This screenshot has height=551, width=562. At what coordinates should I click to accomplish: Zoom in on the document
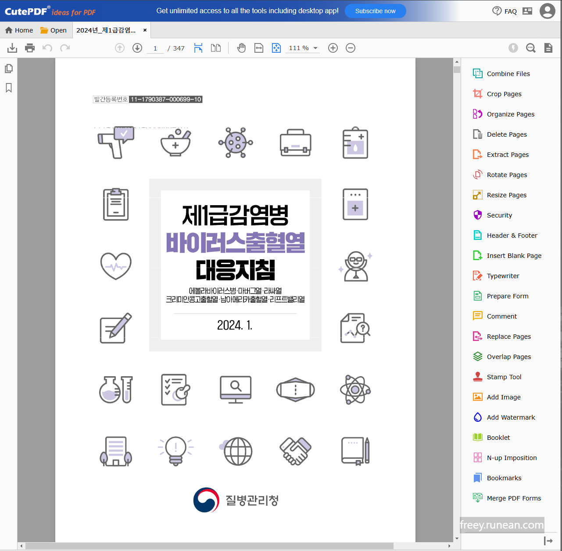pos(333,48)
